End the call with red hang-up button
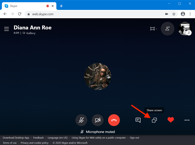This screenshot has width=195, height=145. (x=114, y=120)
